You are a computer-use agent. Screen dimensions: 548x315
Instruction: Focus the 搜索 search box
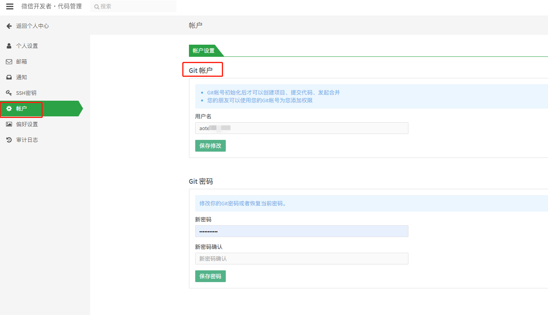[133, 6]
